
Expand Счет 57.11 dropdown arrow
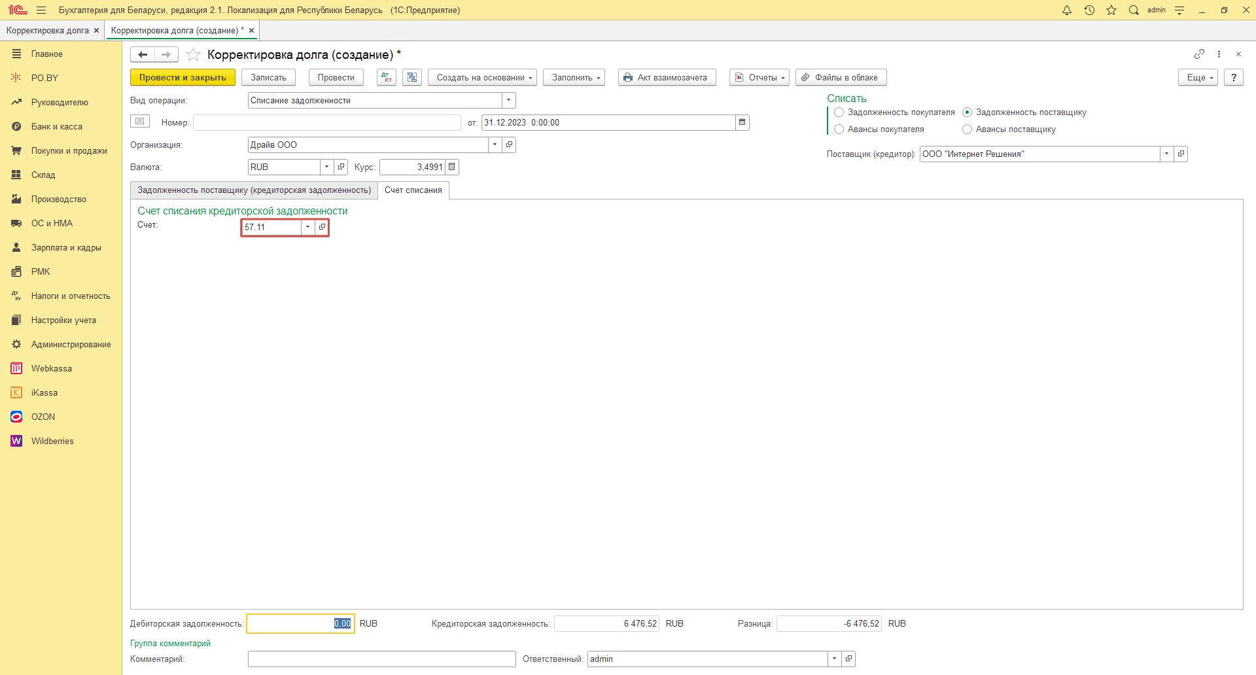click(x=307, y=227)
